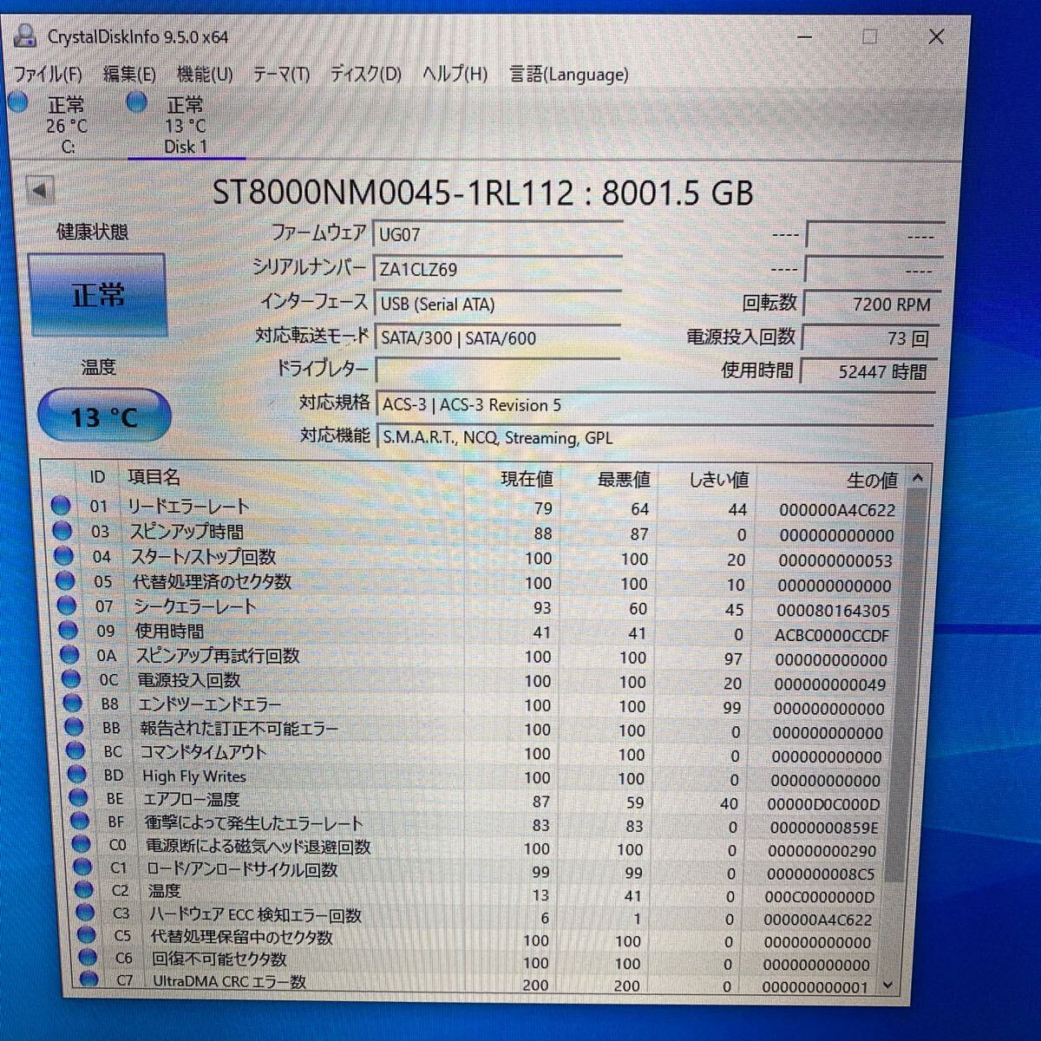Click the 最悪値 column header

pyautogui.click(x=624, y=480)
